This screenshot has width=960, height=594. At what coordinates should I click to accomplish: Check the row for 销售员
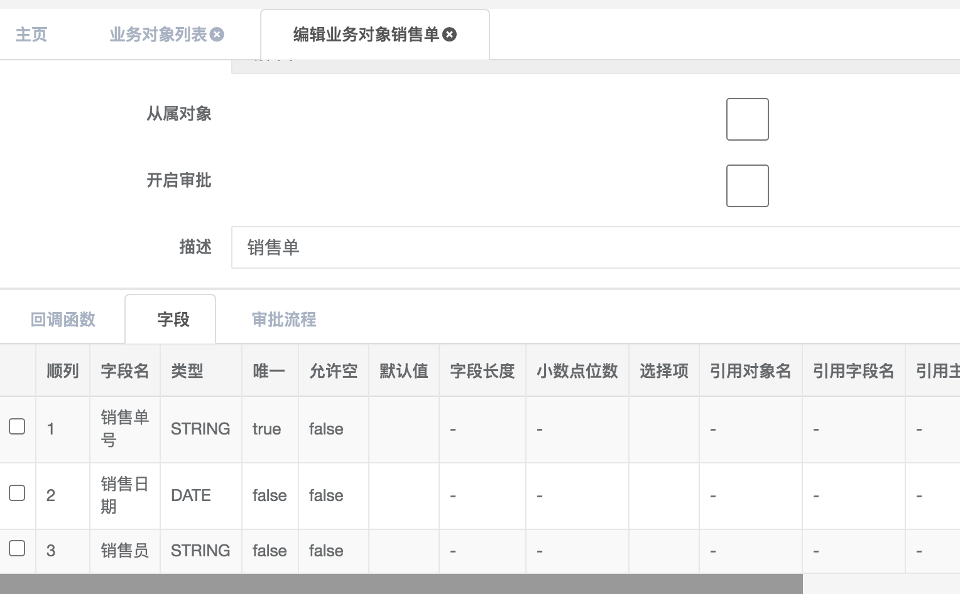click(17, 548)
